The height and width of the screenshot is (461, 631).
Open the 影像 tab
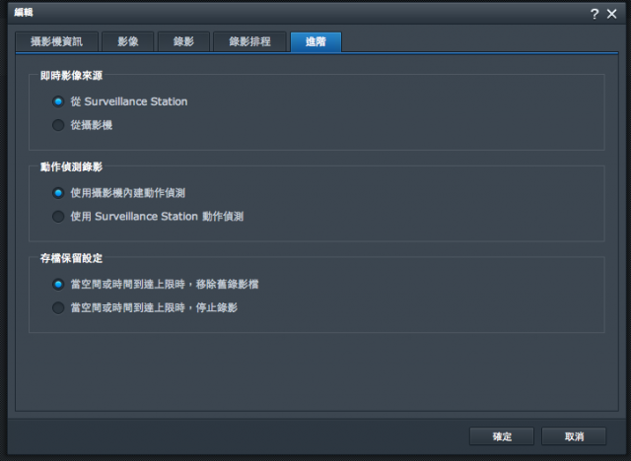tap(127, 41)
